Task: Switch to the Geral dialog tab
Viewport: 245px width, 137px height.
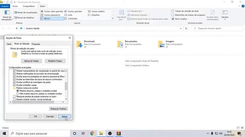Action: pyautogui.click(x=9, y=44)
